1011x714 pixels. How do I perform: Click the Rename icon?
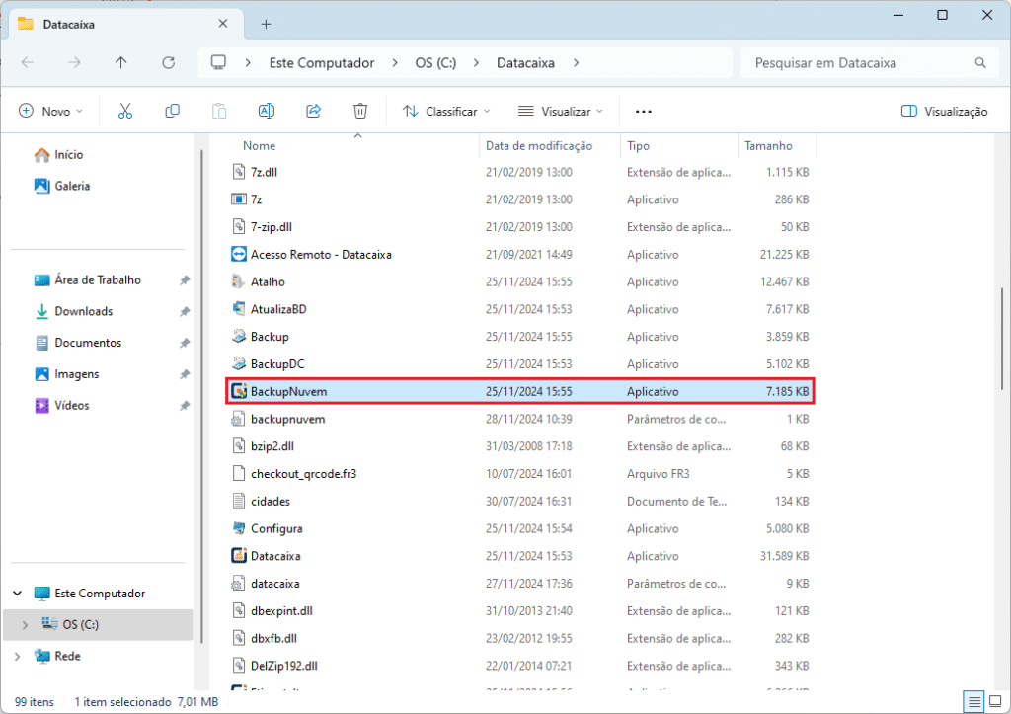click(x=266, y=111)
